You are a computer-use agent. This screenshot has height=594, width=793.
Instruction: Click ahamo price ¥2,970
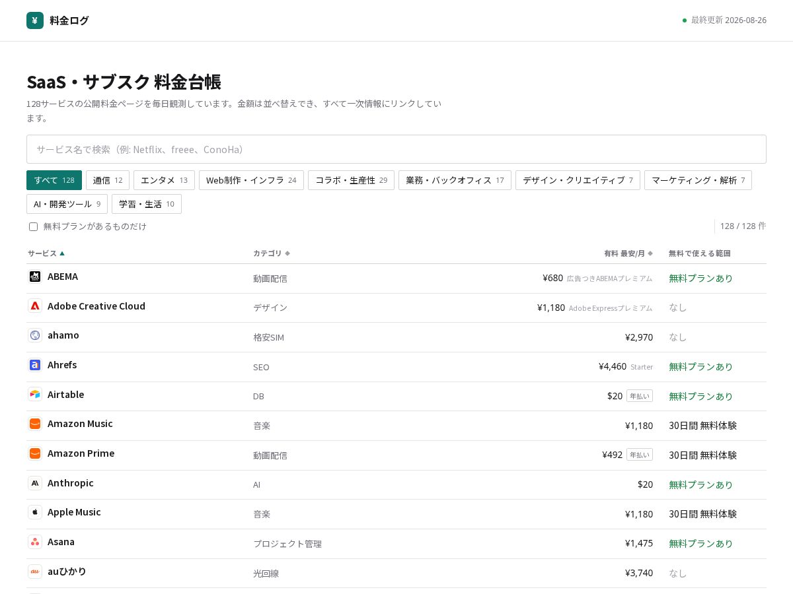[x=639, y=337]
